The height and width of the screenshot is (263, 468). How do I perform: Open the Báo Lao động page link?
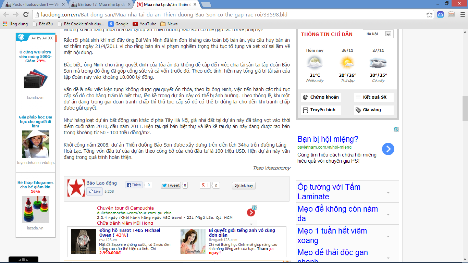tap(101, 183)
